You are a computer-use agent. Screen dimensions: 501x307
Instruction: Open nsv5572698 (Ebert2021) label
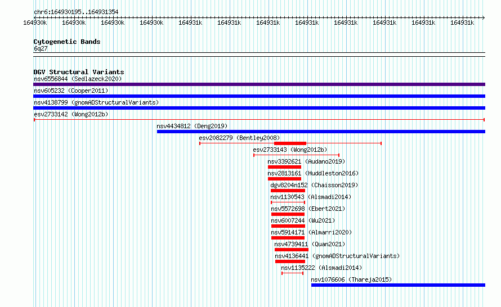(308, 209)
